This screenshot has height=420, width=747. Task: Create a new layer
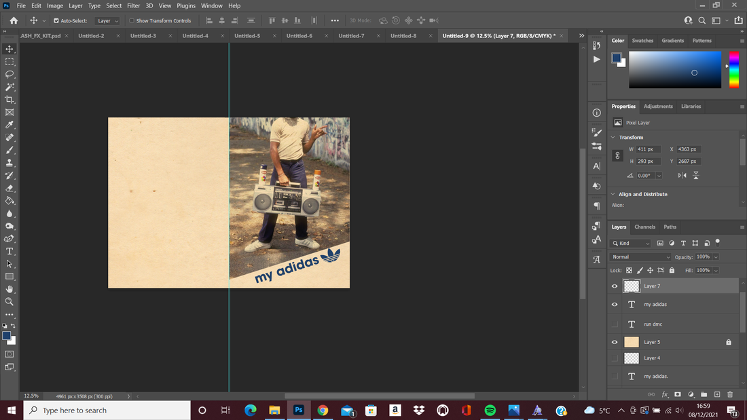[717, 394]
